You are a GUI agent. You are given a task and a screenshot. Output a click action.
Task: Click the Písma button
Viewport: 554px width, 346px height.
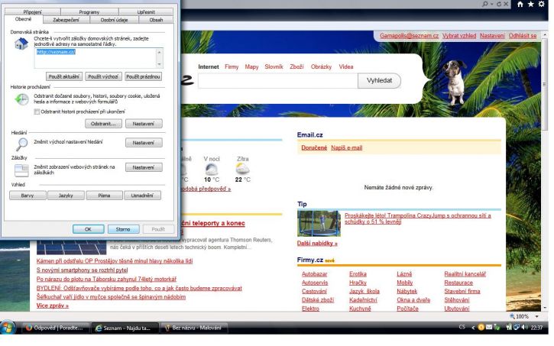point(104,196)
